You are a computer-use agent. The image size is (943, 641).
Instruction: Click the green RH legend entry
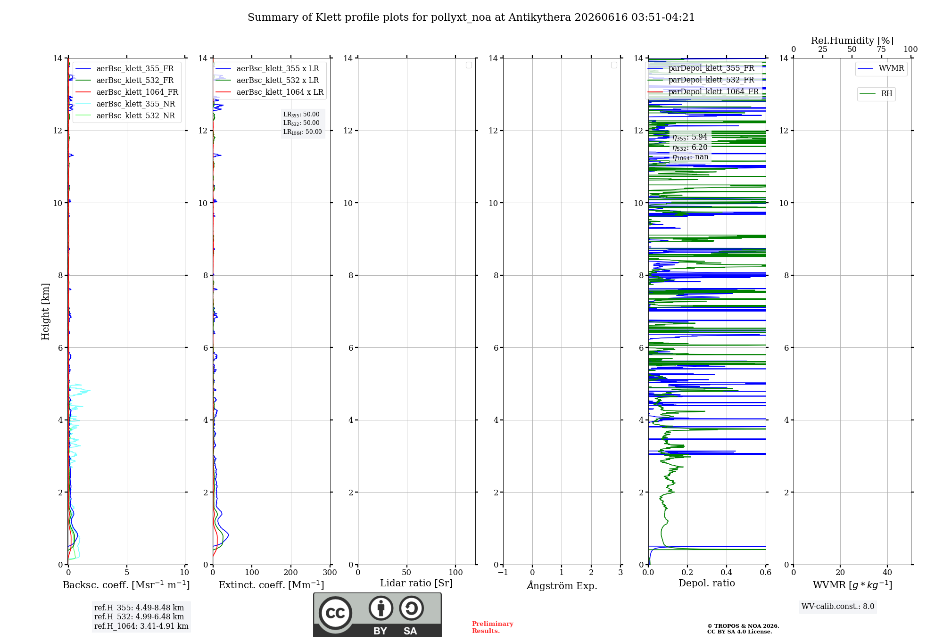(876, 94)
